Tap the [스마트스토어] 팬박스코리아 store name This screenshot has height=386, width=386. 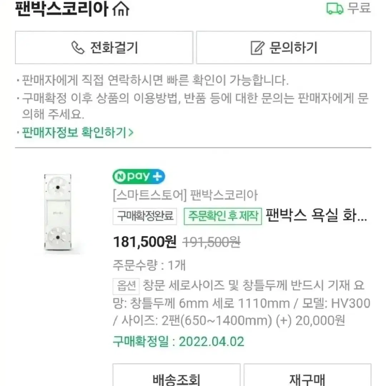tap(185, 196)
